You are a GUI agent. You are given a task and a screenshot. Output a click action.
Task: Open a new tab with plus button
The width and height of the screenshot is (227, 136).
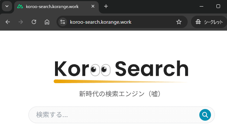click(x=106, y=6)
